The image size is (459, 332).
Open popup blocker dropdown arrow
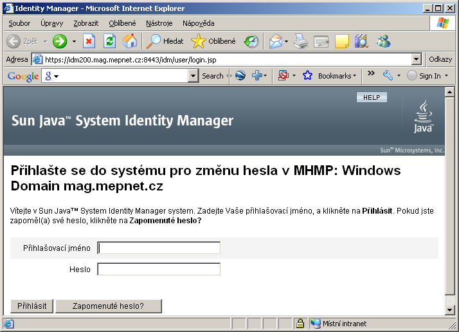coord(294,76)
